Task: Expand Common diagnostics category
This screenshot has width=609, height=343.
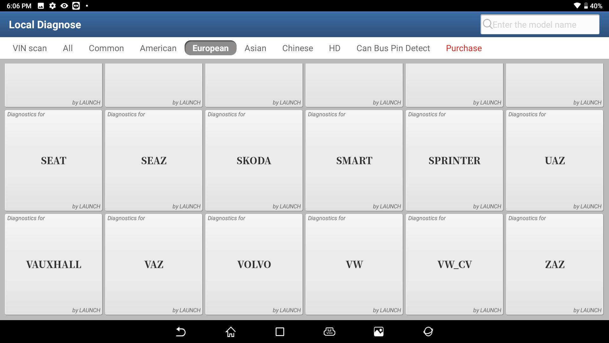Action: (106, 48)
